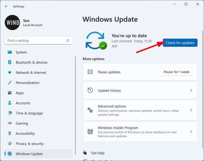This screenshot has height=161, width=204.
Task: Go to the Apps settings section
Action: click(x=20, y=93)
